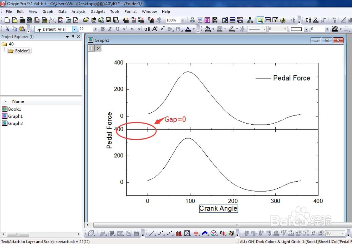Click the graph horizontal scrollbar

tap(238, 225)
